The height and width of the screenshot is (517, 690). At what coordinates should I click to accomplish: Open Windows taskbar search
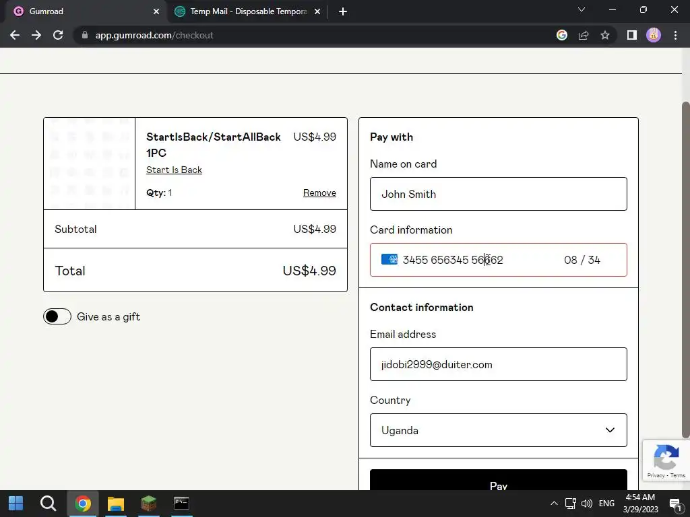pyautogui.click(x=48, y=504)
